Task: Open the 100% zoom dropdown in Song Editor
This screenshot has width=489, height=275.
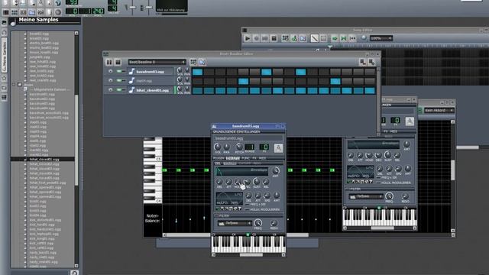Action: point(381,38)
